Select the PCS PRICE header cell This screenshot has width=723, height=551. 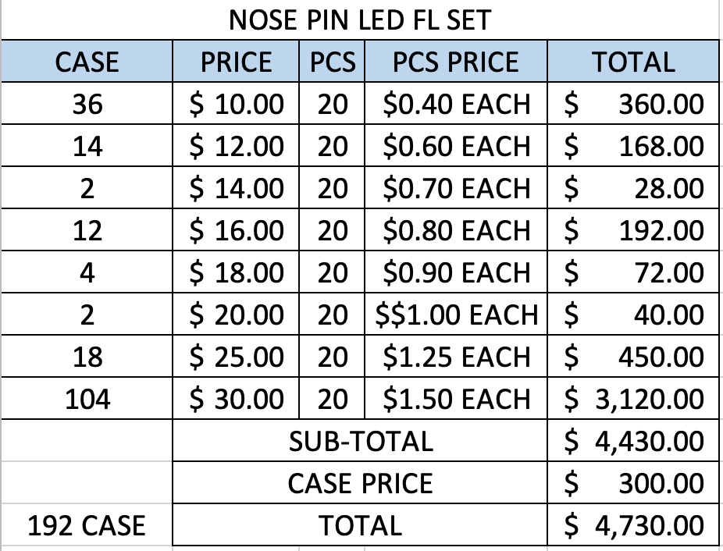tap(456, 62)
